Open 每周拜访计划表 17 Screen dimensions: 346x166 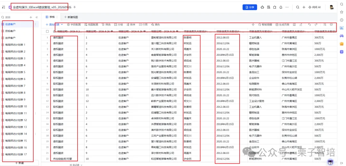16,154
